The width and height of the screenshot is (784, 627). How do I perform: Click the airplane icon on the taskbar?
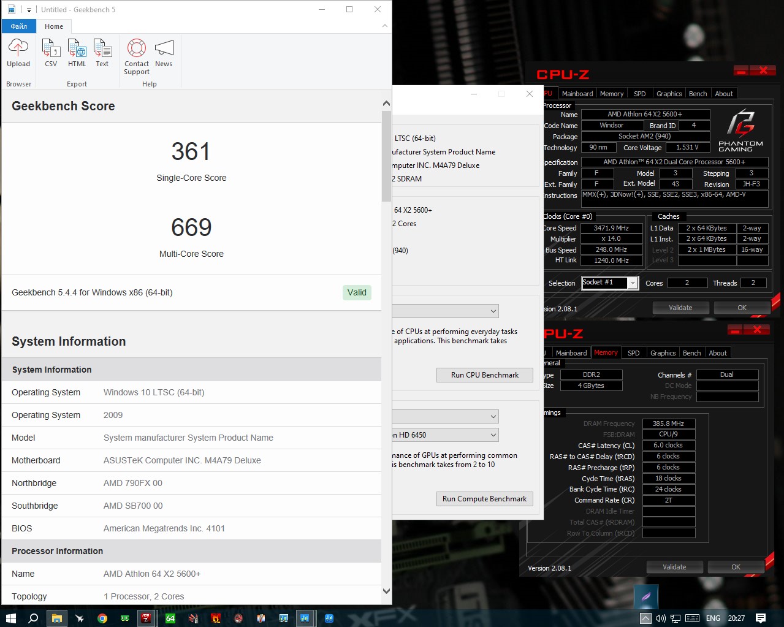click(79, 618)
